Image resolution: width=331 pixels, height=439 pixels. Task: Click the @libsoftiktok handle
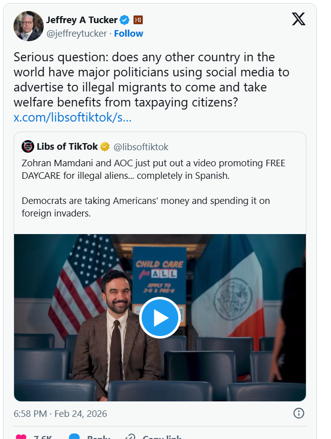[x=141, y=147]
